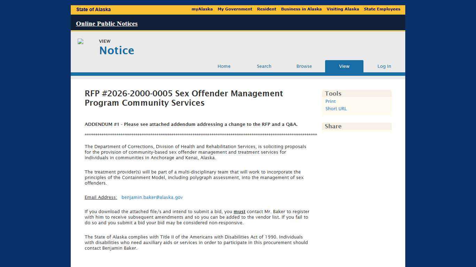Navigate to myAlaska

202,9
